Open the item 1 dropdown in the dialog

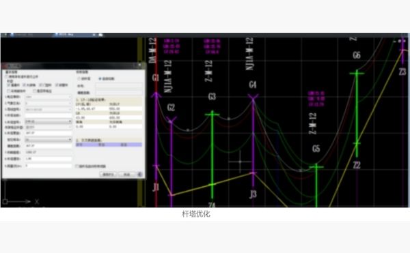pos(48,97)
